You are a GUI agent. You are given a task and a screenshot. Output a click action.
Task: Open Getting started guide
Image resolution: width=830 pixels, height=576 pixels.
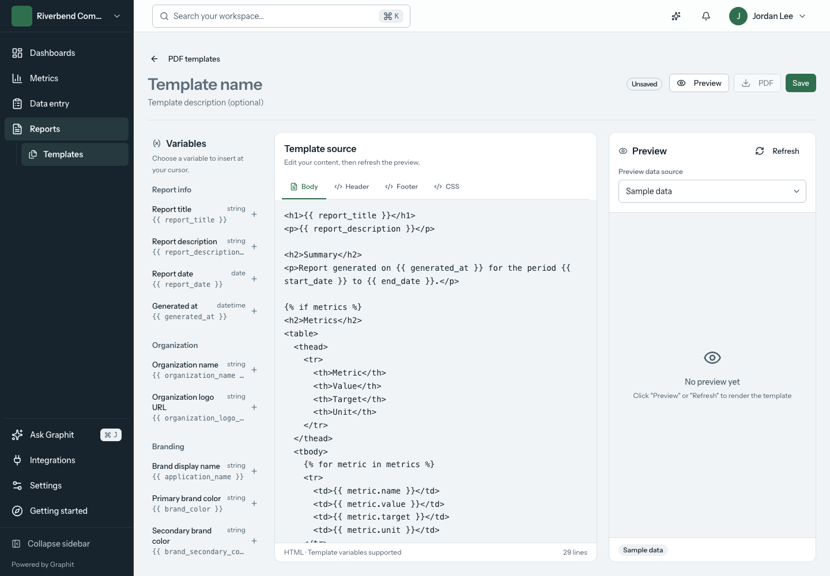coord(67,511)
